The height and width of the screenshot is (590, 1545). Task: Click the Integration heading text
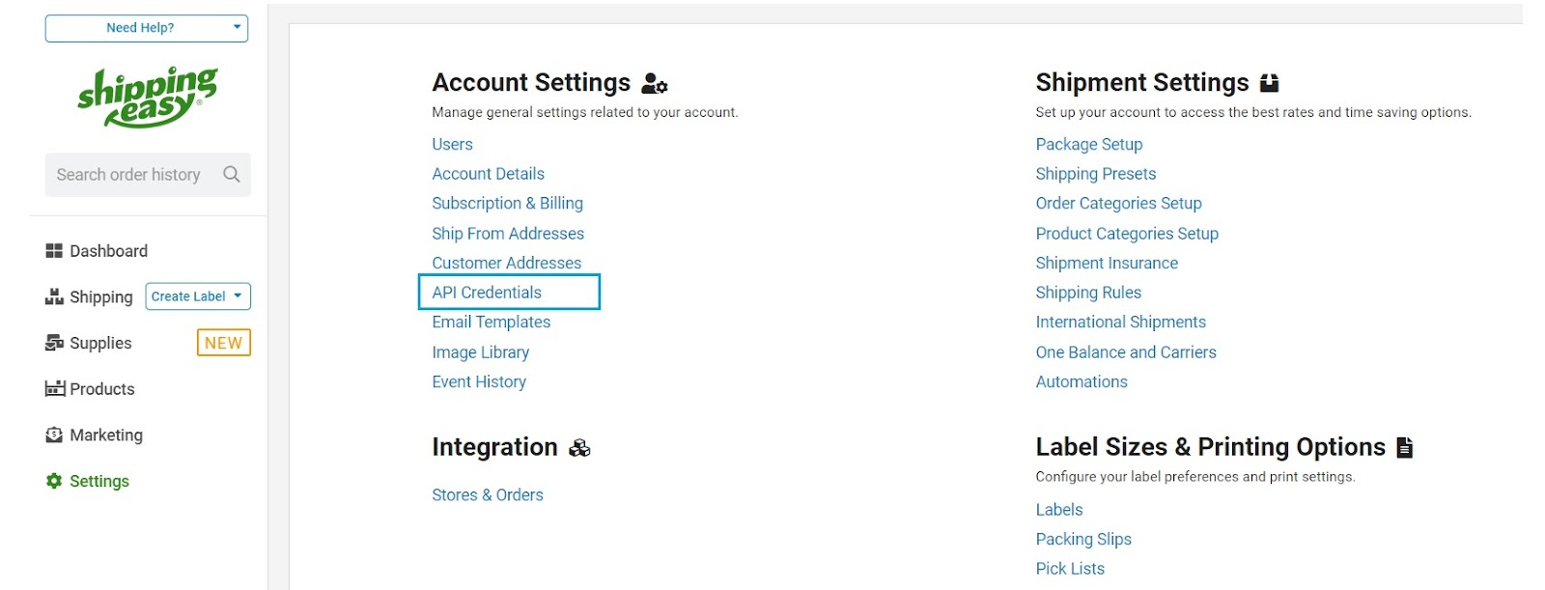pyautogui.click(x=494, y=447)
